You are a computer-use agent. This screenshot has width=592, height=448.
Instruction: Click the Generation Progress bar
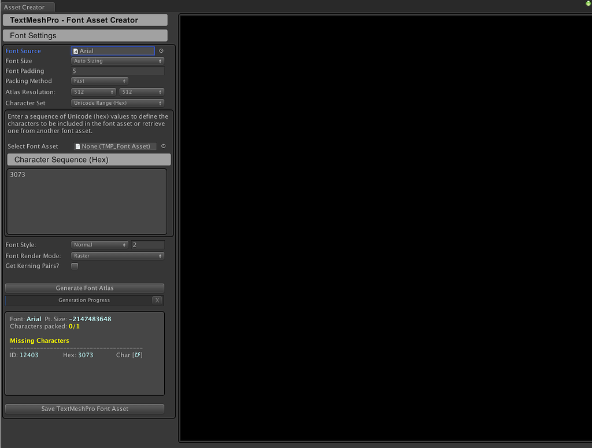pyautogui.click(x=81, y=300)
